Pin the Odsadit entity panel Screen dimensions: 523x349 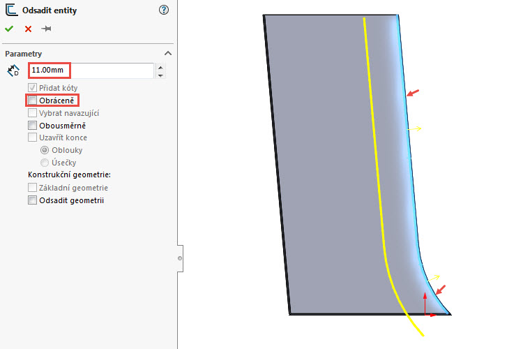click(46, 29)
